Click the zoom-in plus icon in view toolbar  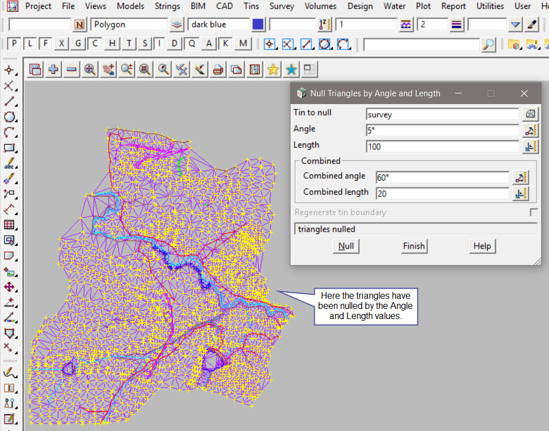[x=53, y=69]
